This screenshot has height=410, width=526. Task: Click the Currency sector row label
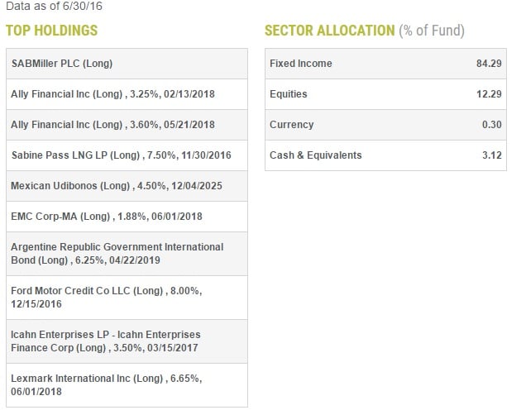pyautogui.click(x=291, y=125)
